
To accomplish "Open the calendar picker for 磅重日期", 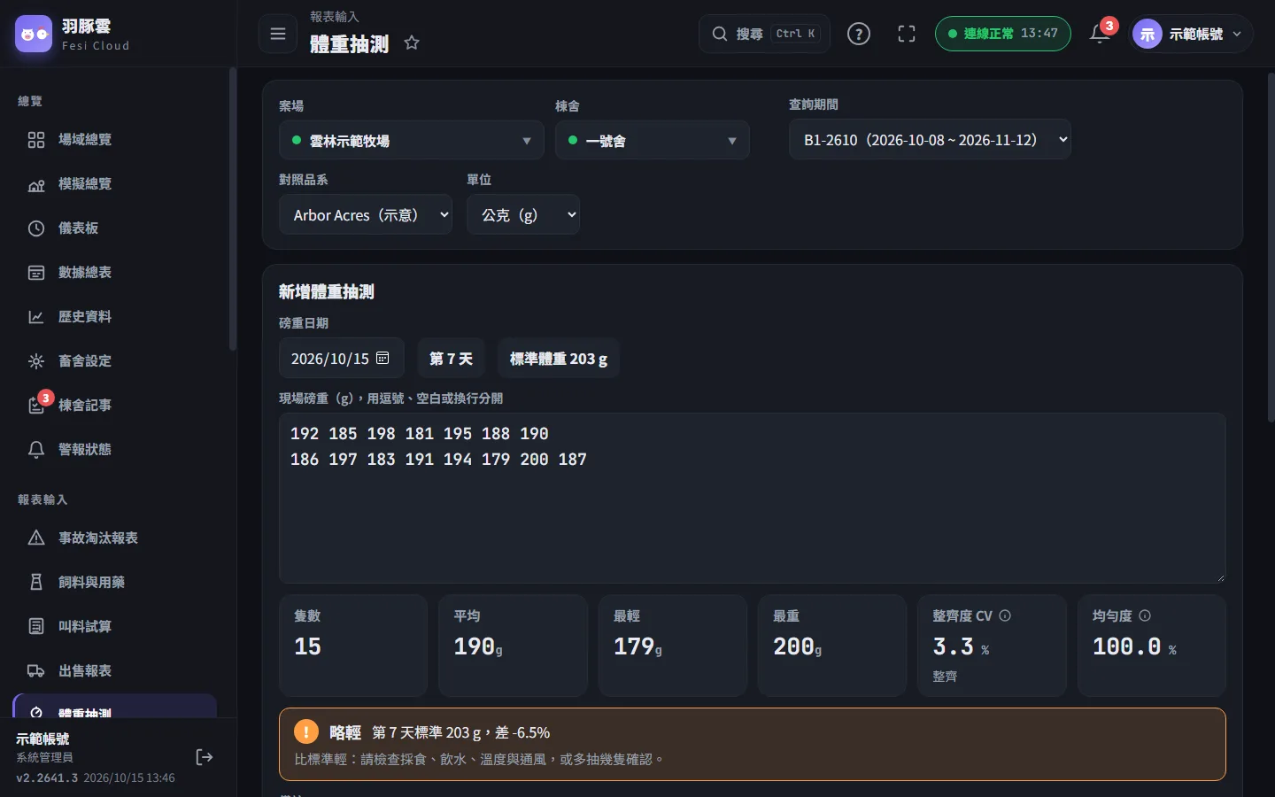I will click(x=382, y=358).
